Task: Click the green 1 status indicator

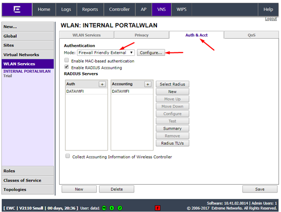Action: (112, 208)
